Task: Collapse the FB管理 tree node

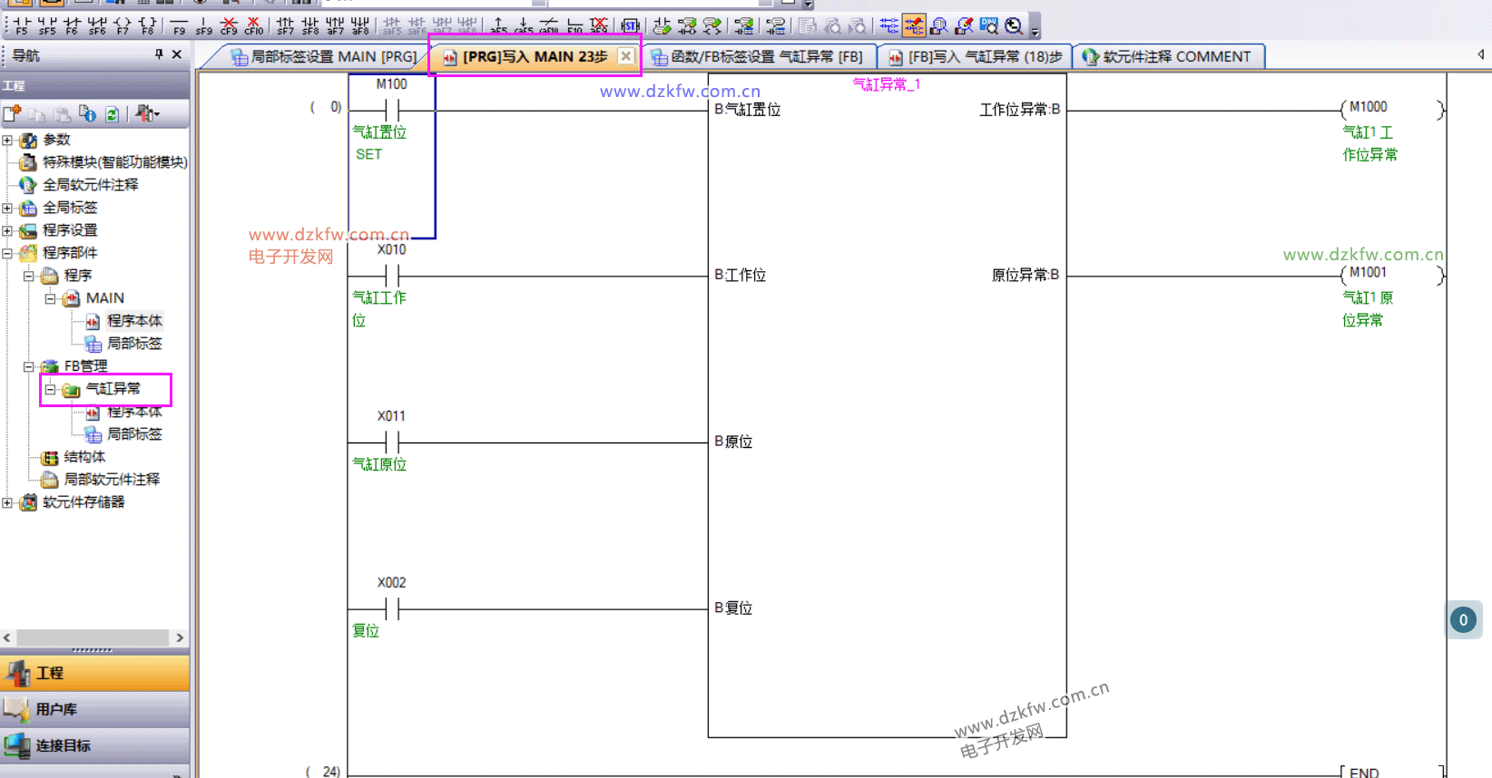Action: pyautogui.click(x=29, y=367)
